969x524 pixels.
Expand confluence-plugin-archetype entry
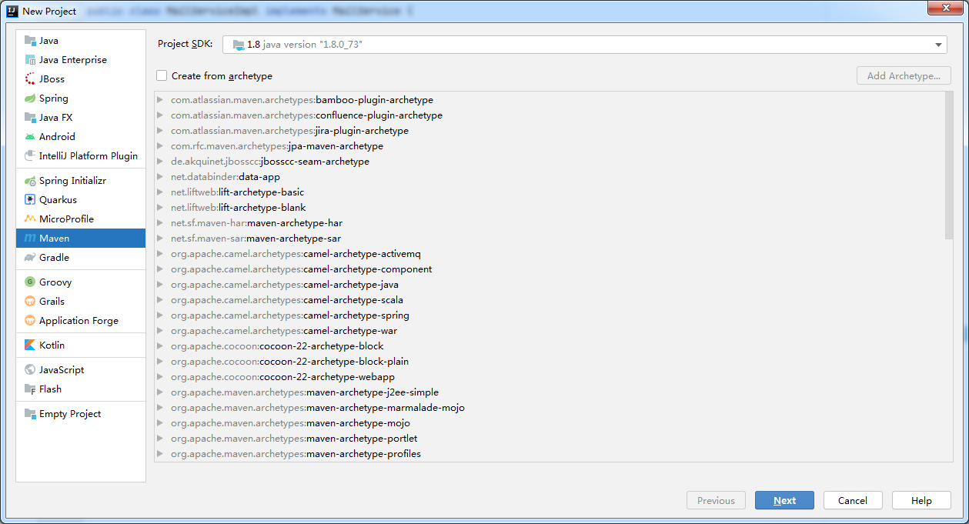[160, 115]
